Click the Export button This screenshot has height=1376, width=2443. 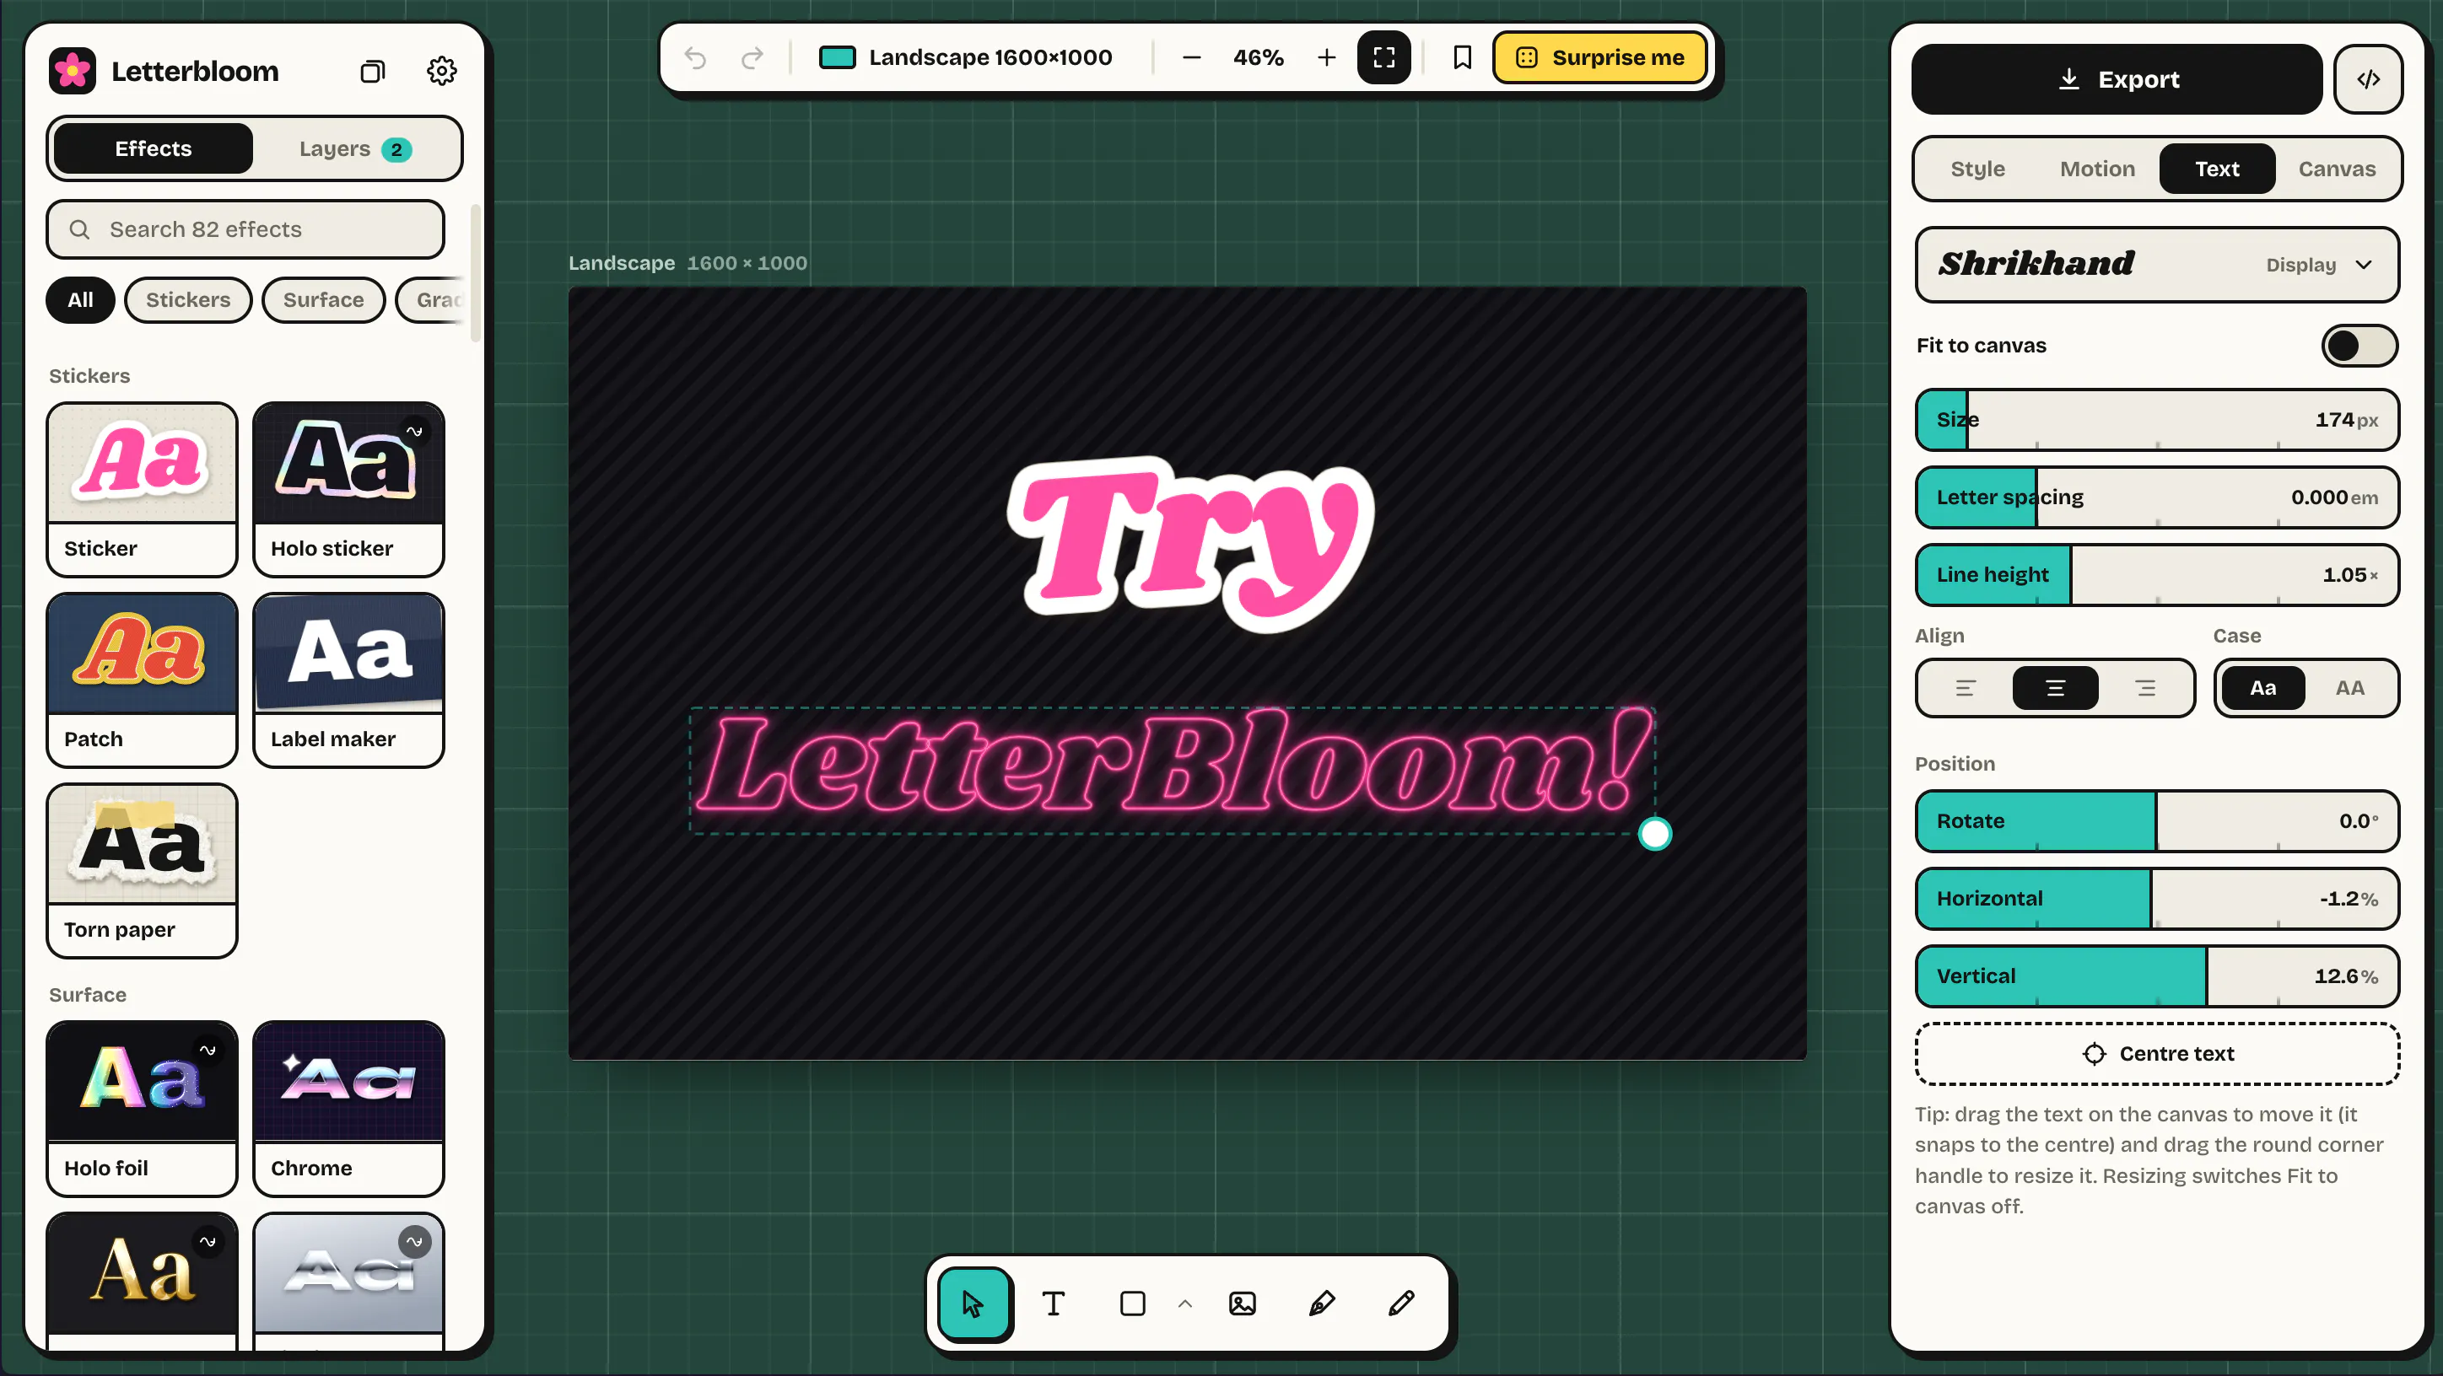click(x=2117, y=79)
